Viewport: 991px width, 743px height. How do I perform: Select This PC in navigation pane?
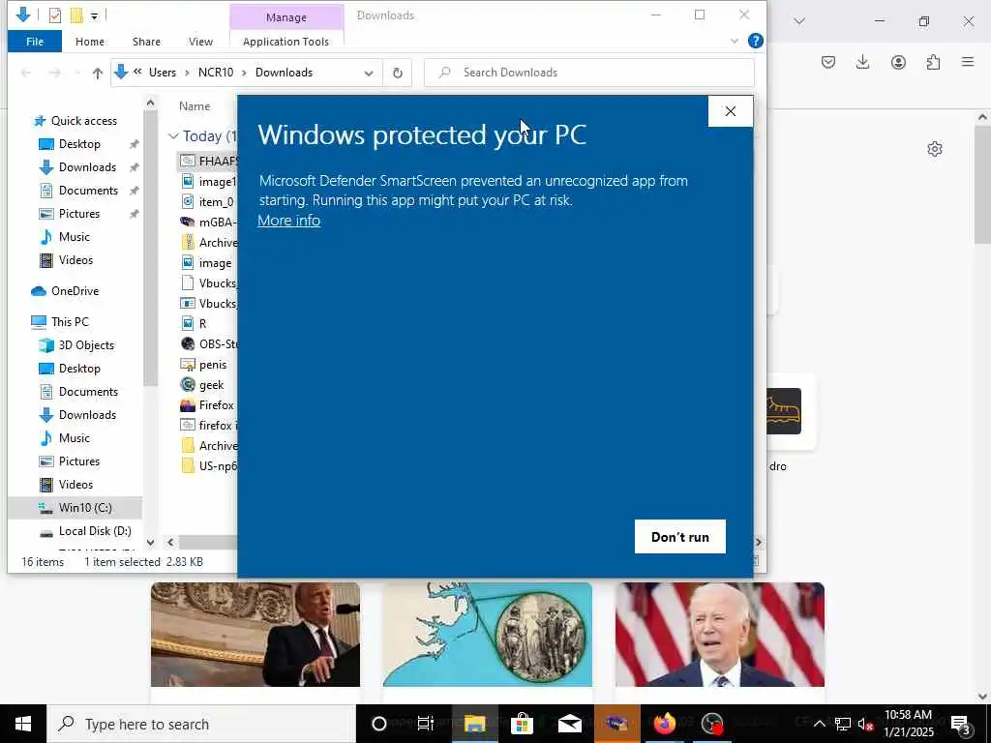(x=70, y=322)
